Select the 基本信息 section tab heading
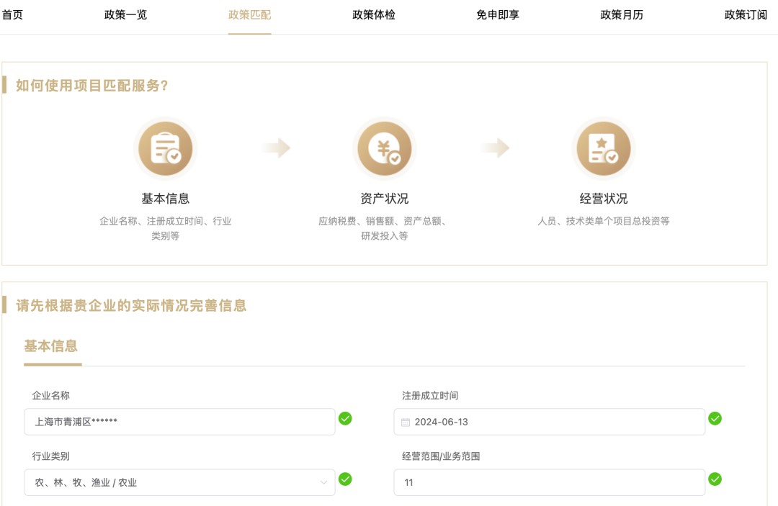 52,345
